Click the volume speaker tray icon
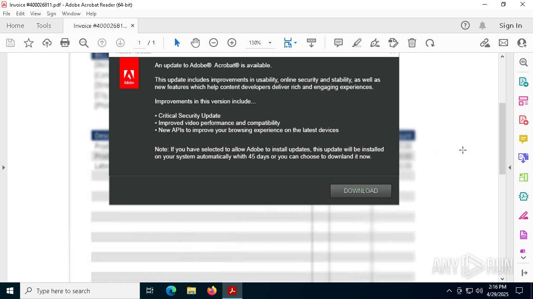533x299 pixels. (479, 291)
